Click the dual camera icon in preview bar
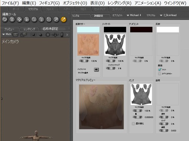The width and height of the screenshot is (189, 141). 23,34
